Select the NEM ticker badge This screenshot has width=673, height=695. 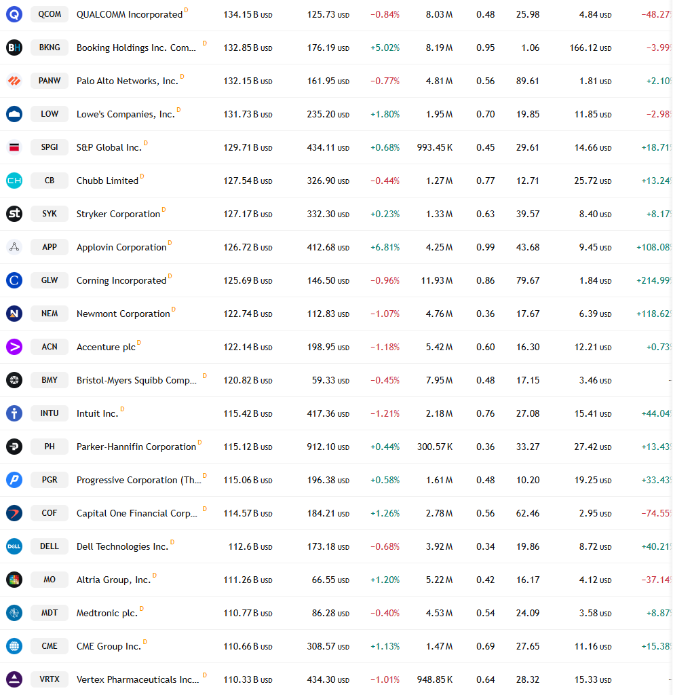tap(50, 314)
